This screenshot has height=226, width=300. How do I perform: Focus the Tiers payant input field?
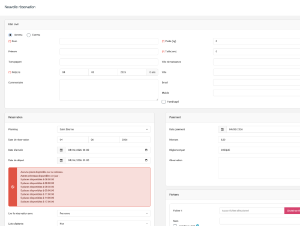[x=109, y=62]
